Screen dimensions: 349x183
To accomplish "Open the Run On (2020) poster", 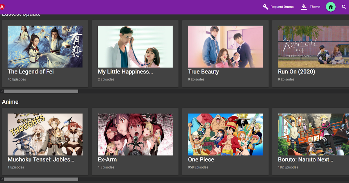I will click(x=314, y=46).
